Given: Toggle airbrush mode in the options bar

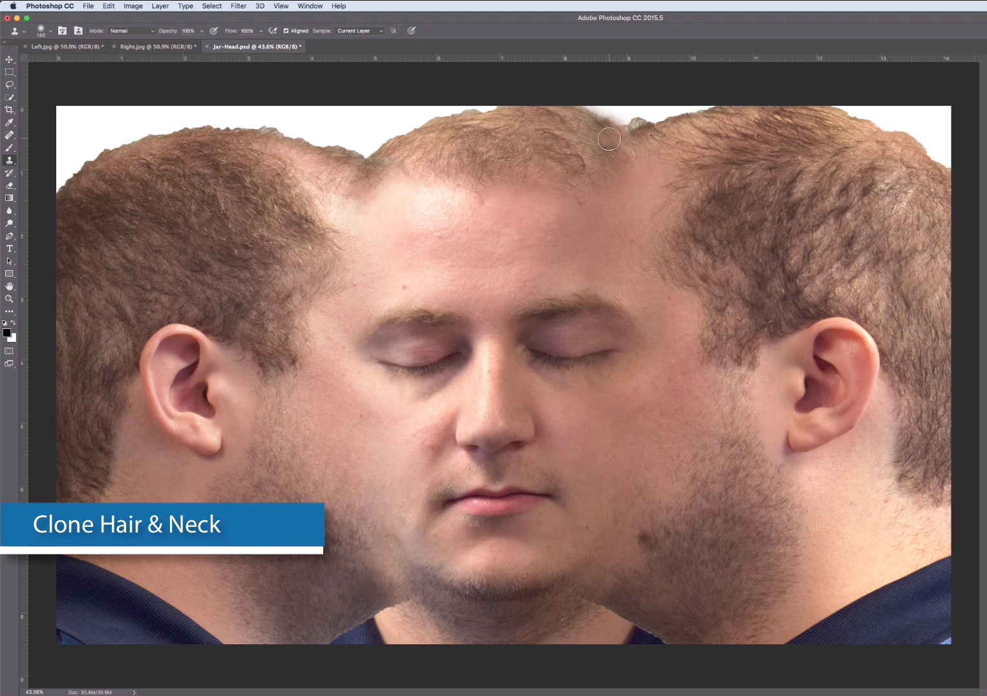Looking at the screenshot, I should click(x=272, y=30).
